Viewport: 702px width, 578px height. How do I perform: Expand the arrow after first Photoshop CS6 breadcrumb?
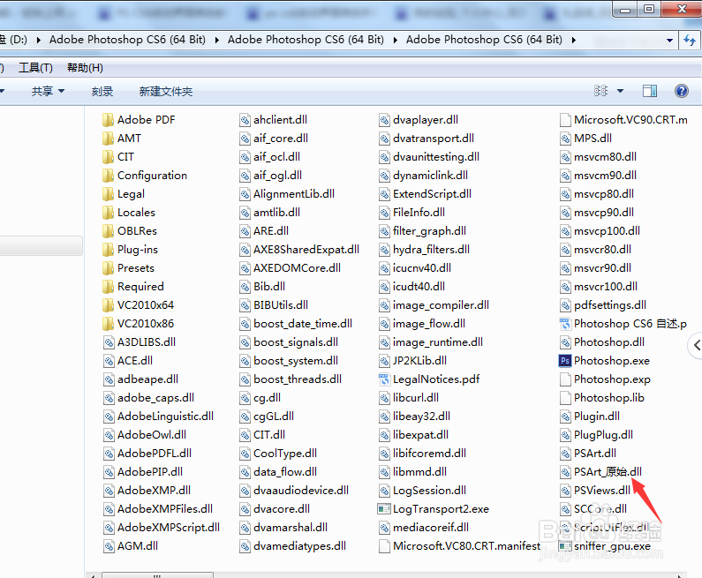(x=217, y=41)
